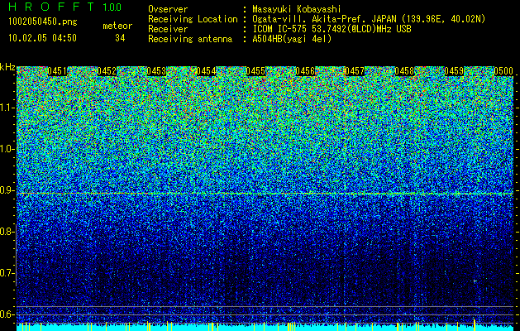Click the 0454 time marker
520x331 pixels.
[207, 71]
